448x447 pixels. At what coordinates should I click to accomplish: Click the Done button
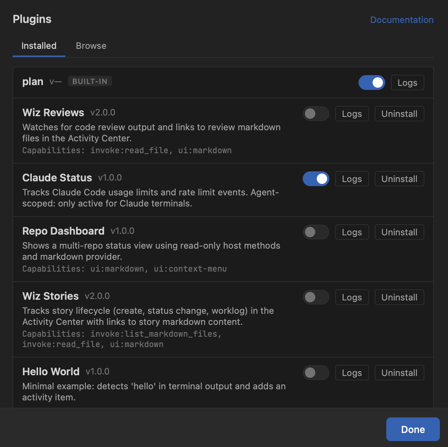413,429
